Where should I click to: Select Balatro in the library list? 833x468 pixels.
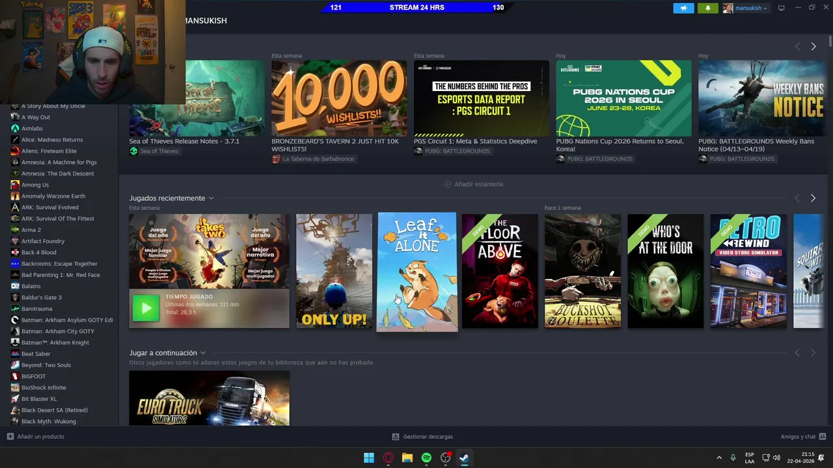31,286
